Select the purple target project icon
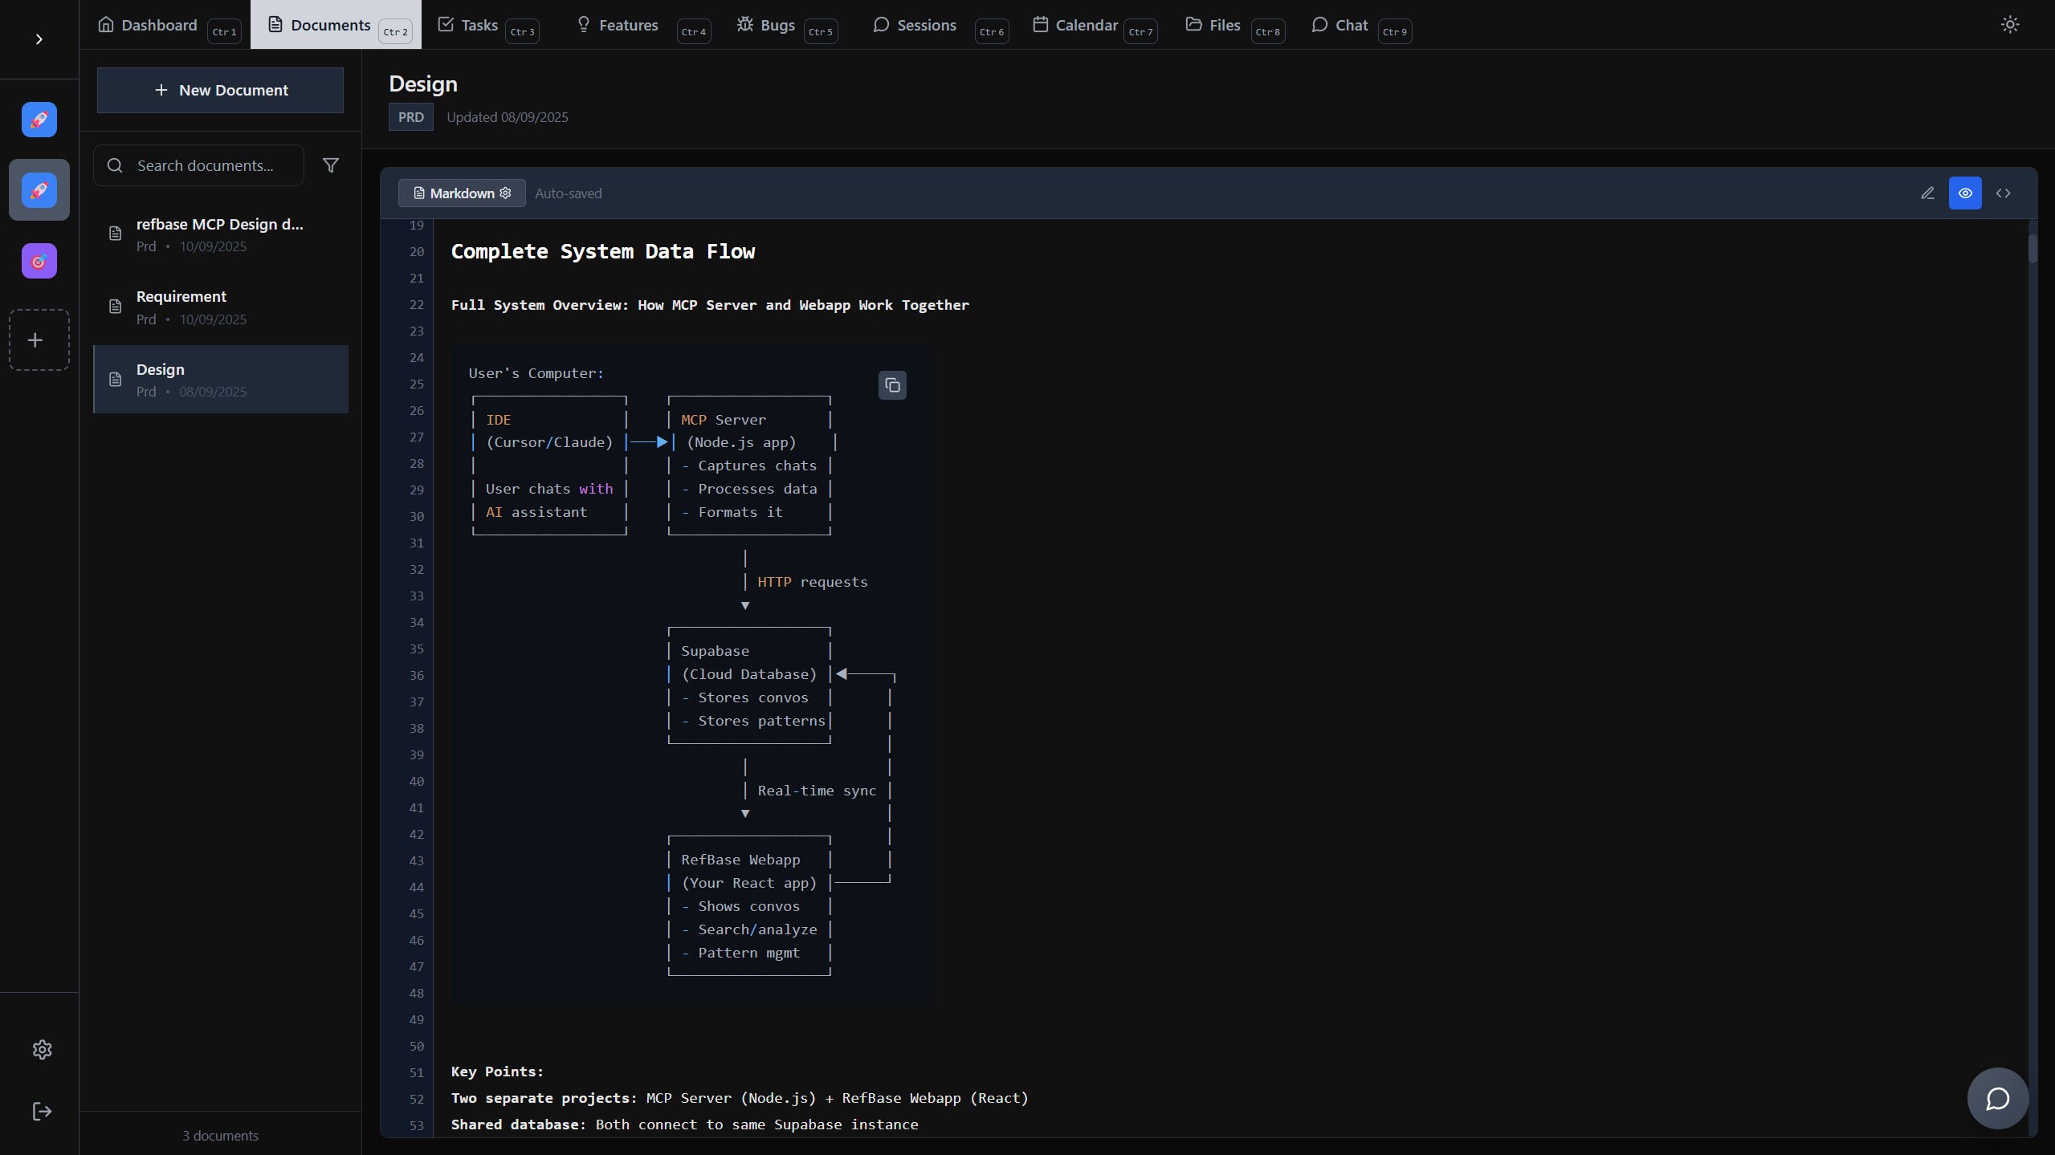Image resolution: width=2055 pixels, height=1155 pixels. coord(39,261)
